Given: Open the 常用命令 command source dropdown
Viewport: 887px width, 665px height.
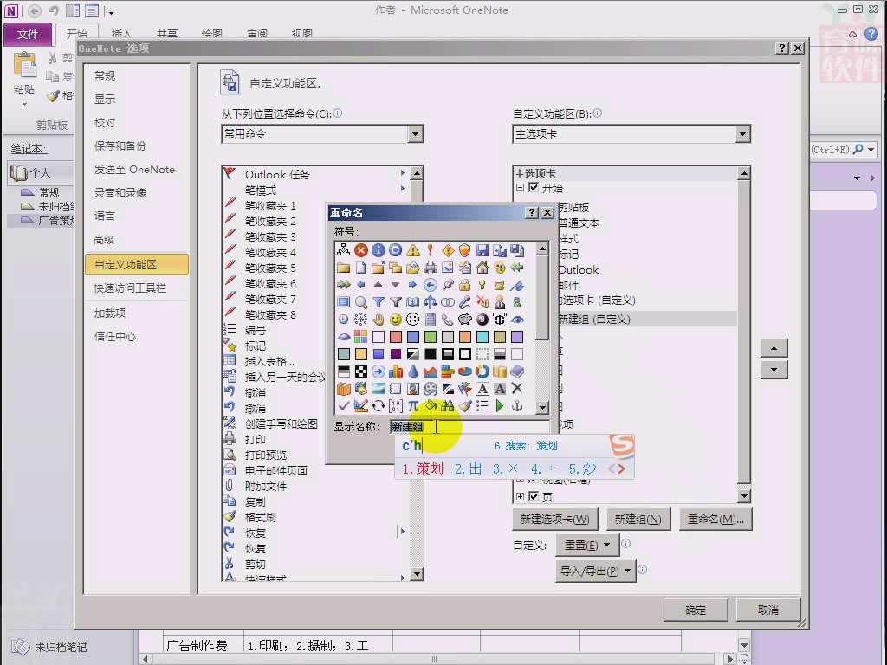Looking at the screenshot, I should click(x=415, y=134).
